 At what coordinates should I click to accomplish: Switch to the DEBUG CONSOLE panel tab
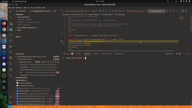tap(106, 54)
